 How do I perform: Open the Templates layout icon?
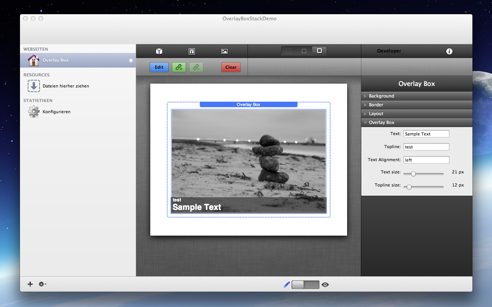click(192, 51)
